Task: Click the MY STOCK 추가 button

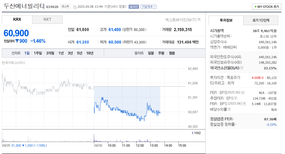Action: pos(267,7)
